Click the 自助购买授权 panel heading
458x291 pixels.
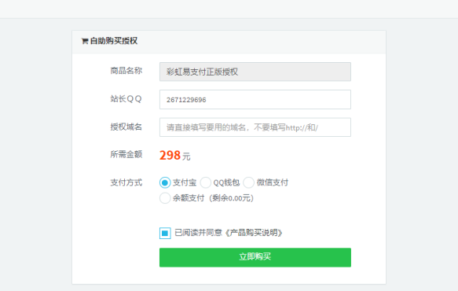pos(113,41)
